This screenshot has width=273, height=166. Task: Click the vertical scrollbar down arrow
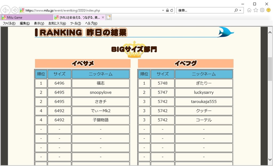(x=270, y=160)
